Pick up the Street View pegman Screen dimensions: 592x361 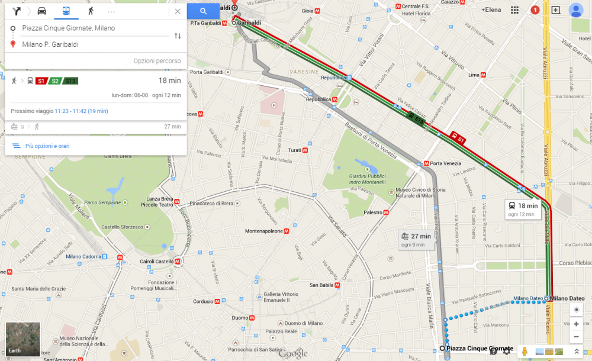pyautogui.click(x=525, y=352)
